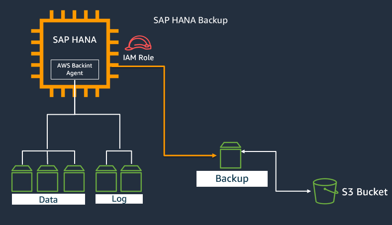Click the Backup storage volume icon
This screenshot has width=392, height=225.
tap(230, 155)
